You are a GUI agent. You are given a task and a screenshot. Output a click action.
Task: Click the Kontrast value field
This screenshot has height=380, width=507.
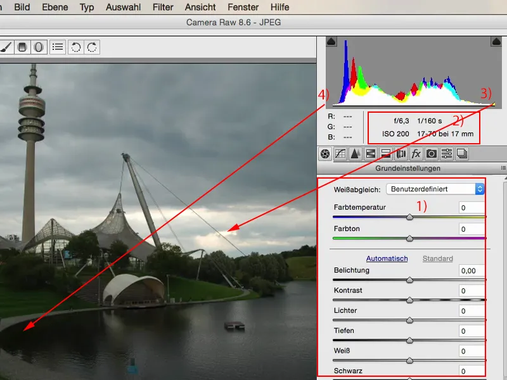(472, 291)
